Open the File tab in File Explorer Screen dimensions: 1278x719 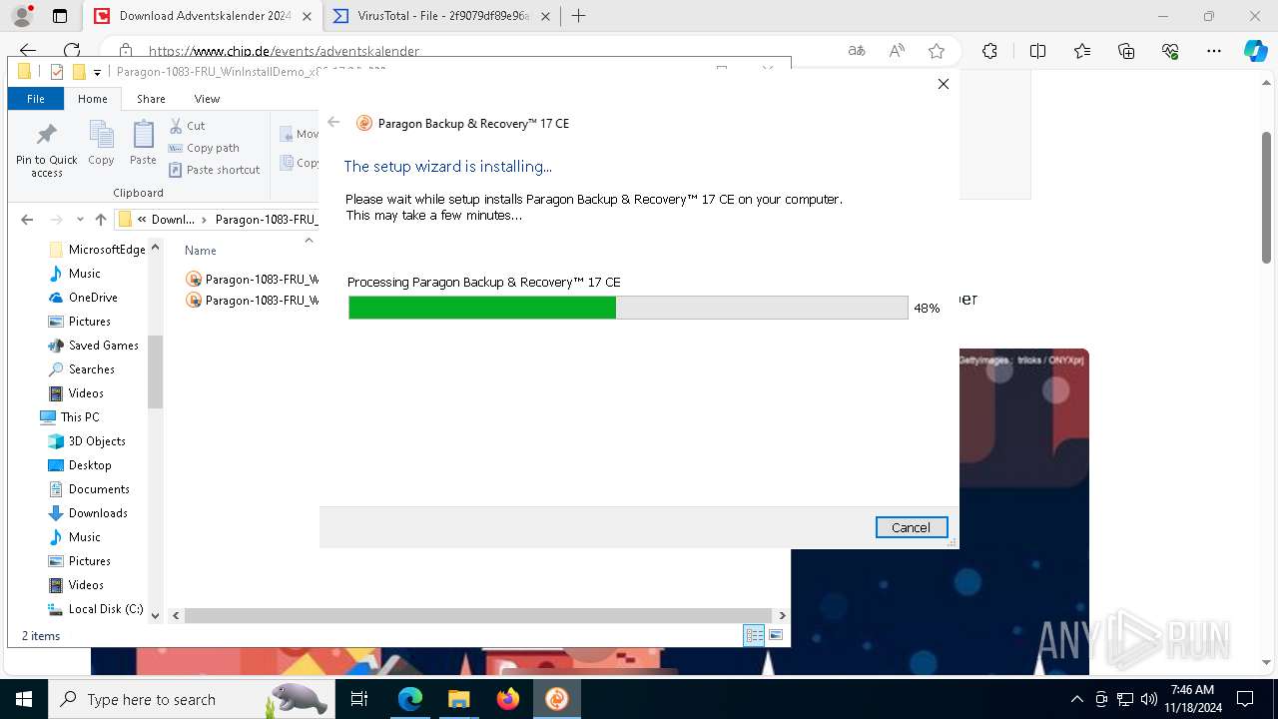(36, 99)
